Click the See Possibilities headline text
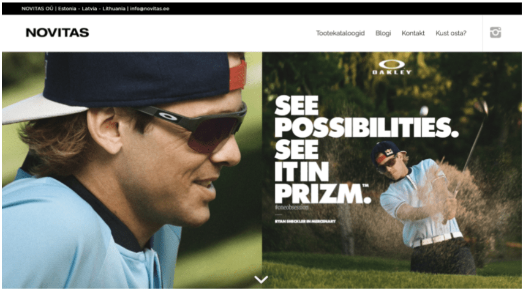Image resolution: width=523 pixels, height=307 pixels. pos(366,117)
